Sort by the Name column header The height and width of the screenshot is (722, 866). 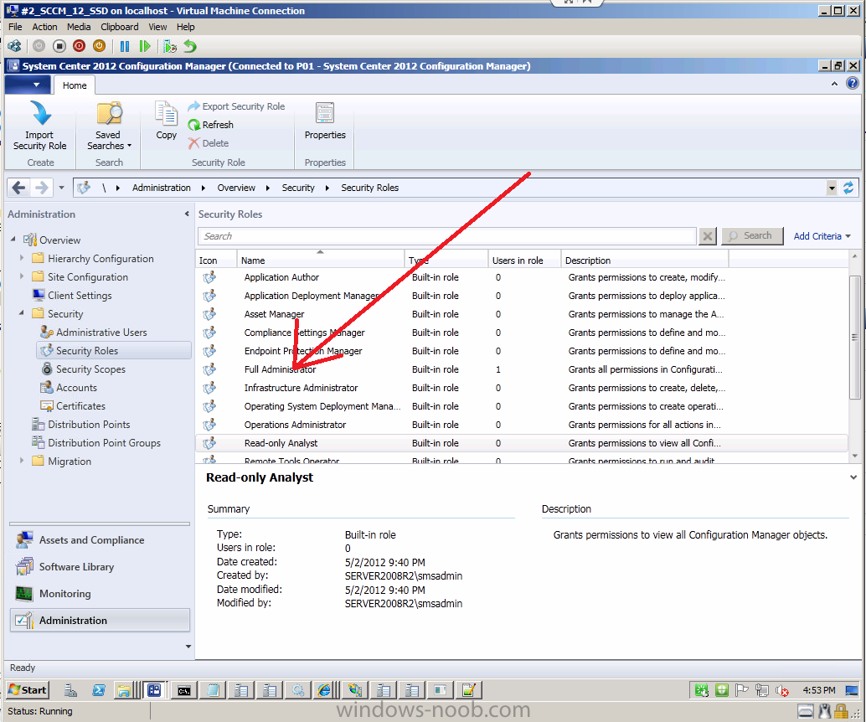(320, 260)
